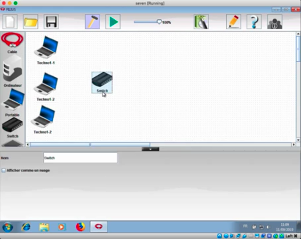Open Firefox from the Windows taskbar
Screen dimensions: 301x239
[80, 227]
